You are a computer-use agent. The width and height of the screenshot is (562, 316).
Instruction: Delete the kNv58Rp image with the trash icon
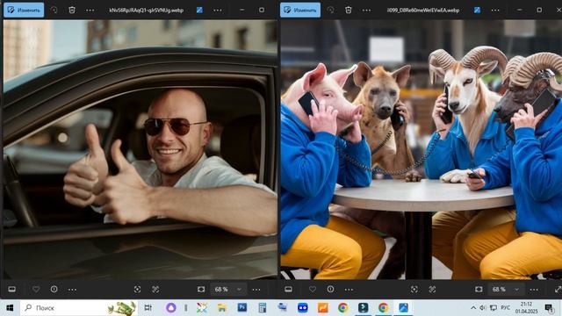[x=72, y=10]
